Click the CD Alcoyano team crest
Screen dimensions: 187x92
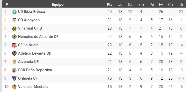point(14,20)
